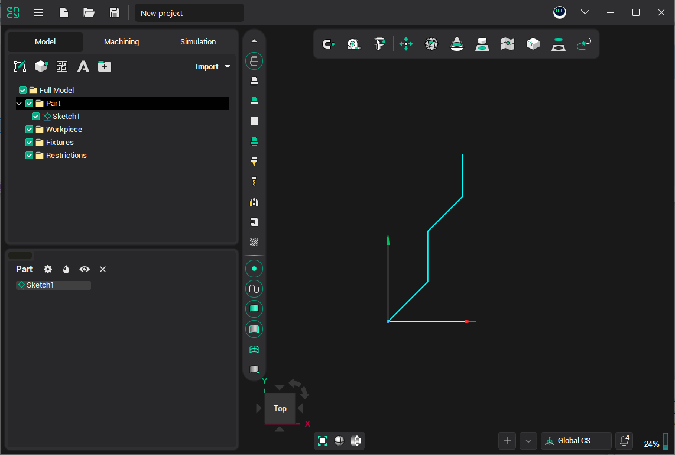Screen dimensions: 675x455
Task: Open the Import dropdown
Action: coord(213,67)
